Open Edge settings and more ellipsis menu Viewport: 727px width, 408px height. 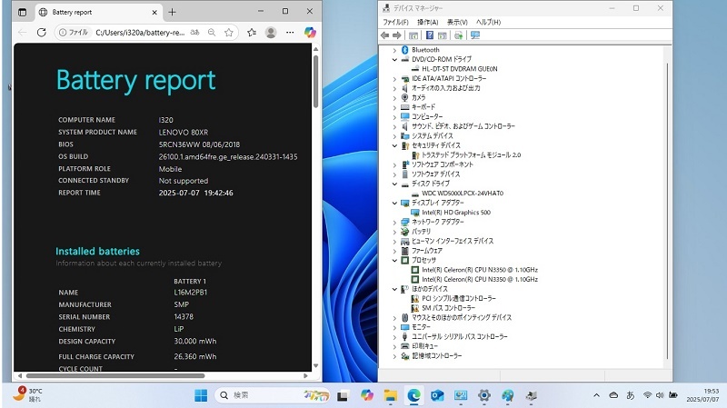290,32
